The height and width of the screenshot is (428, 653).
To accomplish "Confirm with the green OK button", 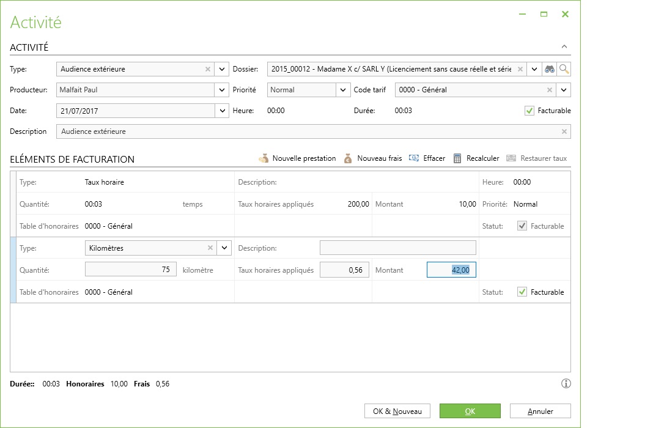I will (470, 411).
